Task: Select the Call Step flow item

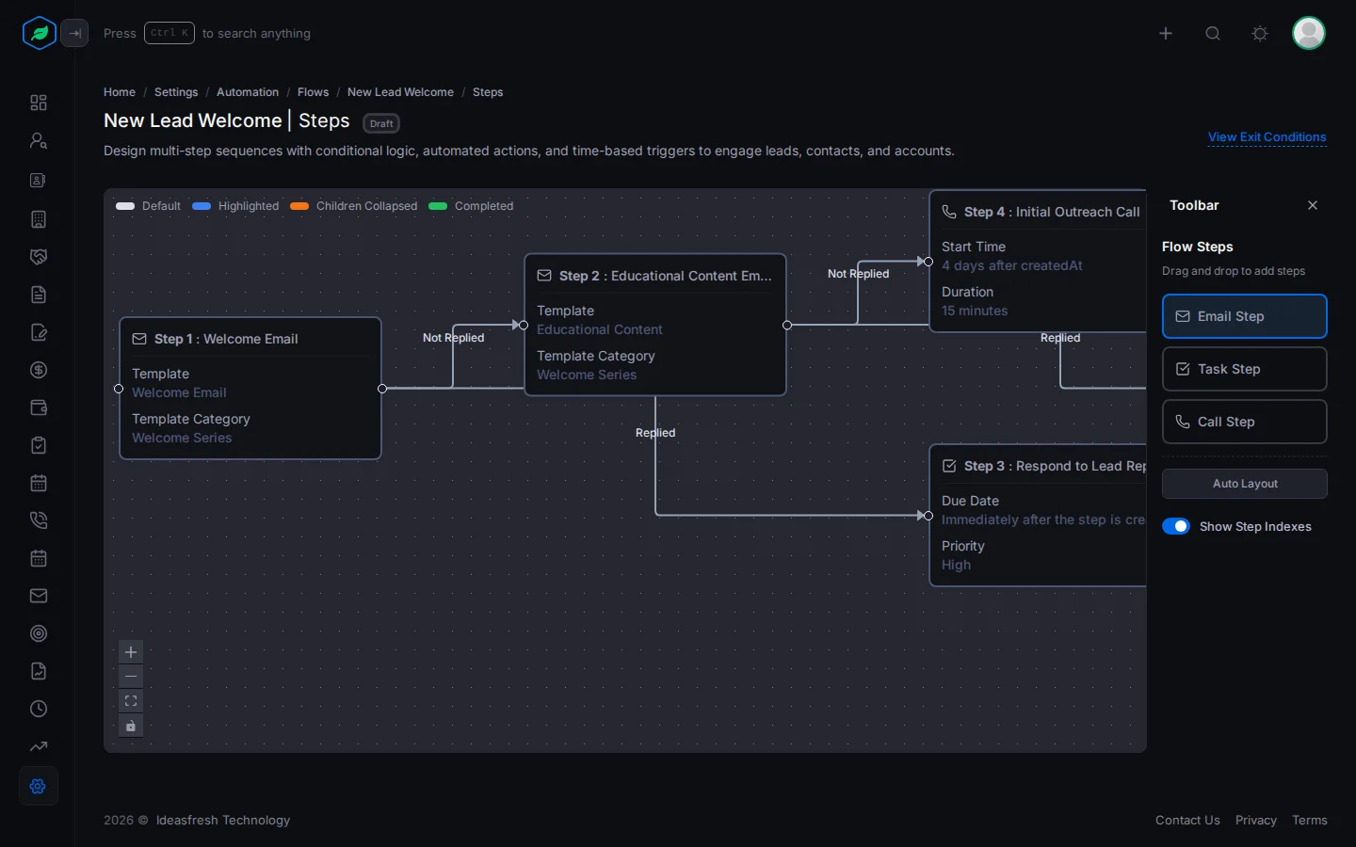Action: (x=1245, y=422)
